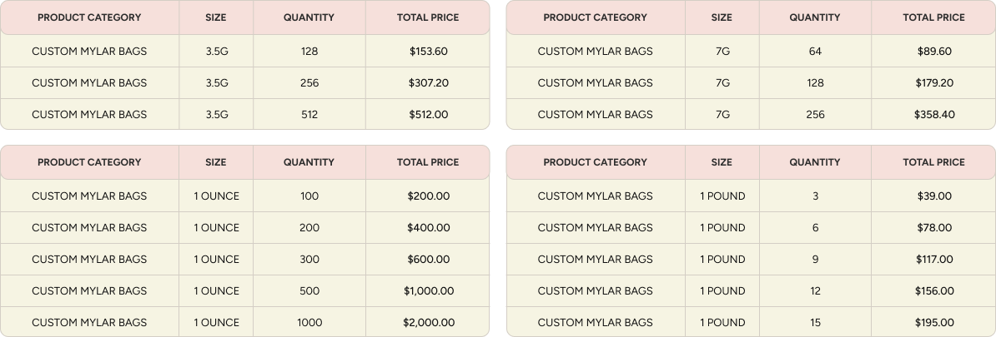Click the $156.00 total price cell
996x337 pixels.
933,291
